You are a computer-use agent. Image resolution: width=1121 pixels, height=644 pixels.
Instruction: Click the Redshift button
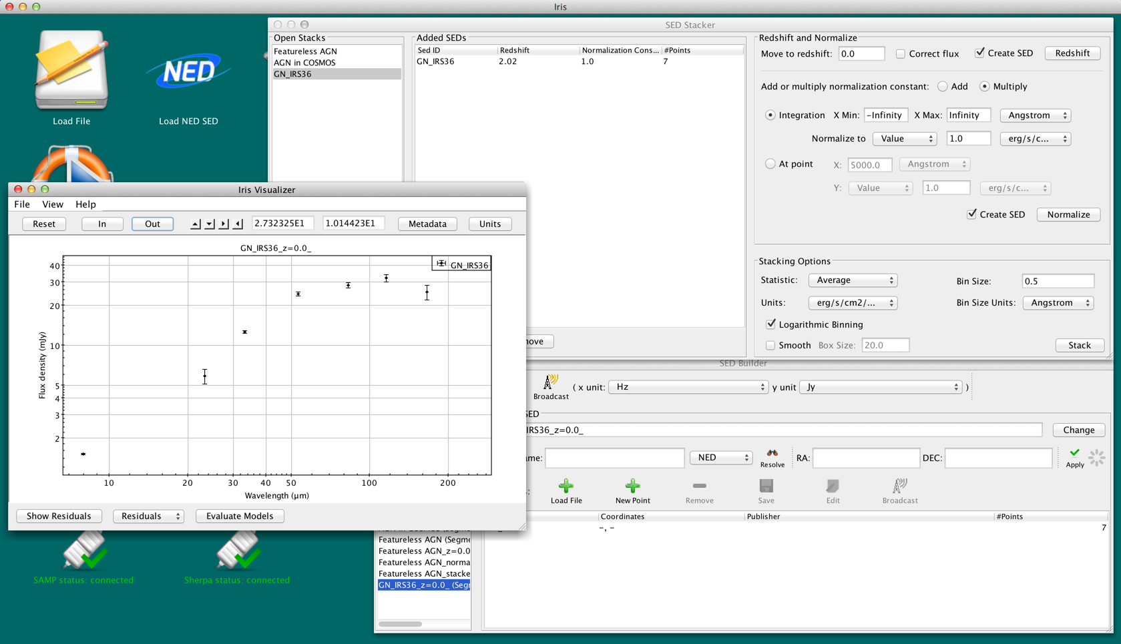point(1072,53)
